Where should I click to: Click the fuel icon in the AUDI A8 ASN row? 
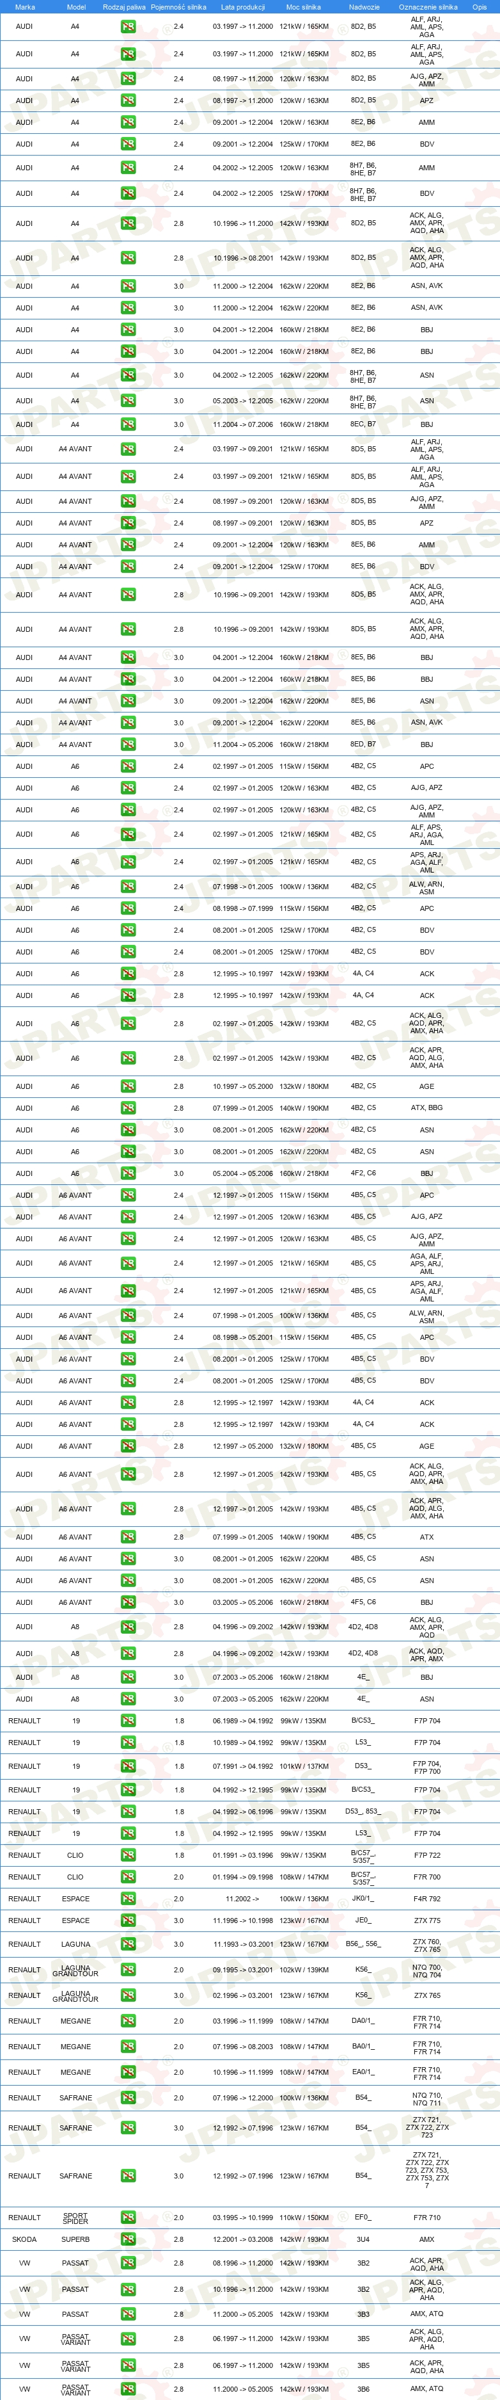coord(128,1698)
